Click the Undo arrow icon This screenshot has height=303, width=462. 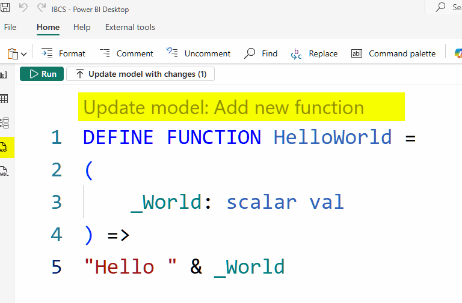23,7
